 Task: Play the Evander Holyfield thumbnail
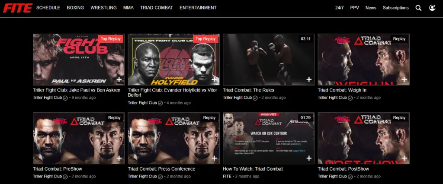click(173, 60)
